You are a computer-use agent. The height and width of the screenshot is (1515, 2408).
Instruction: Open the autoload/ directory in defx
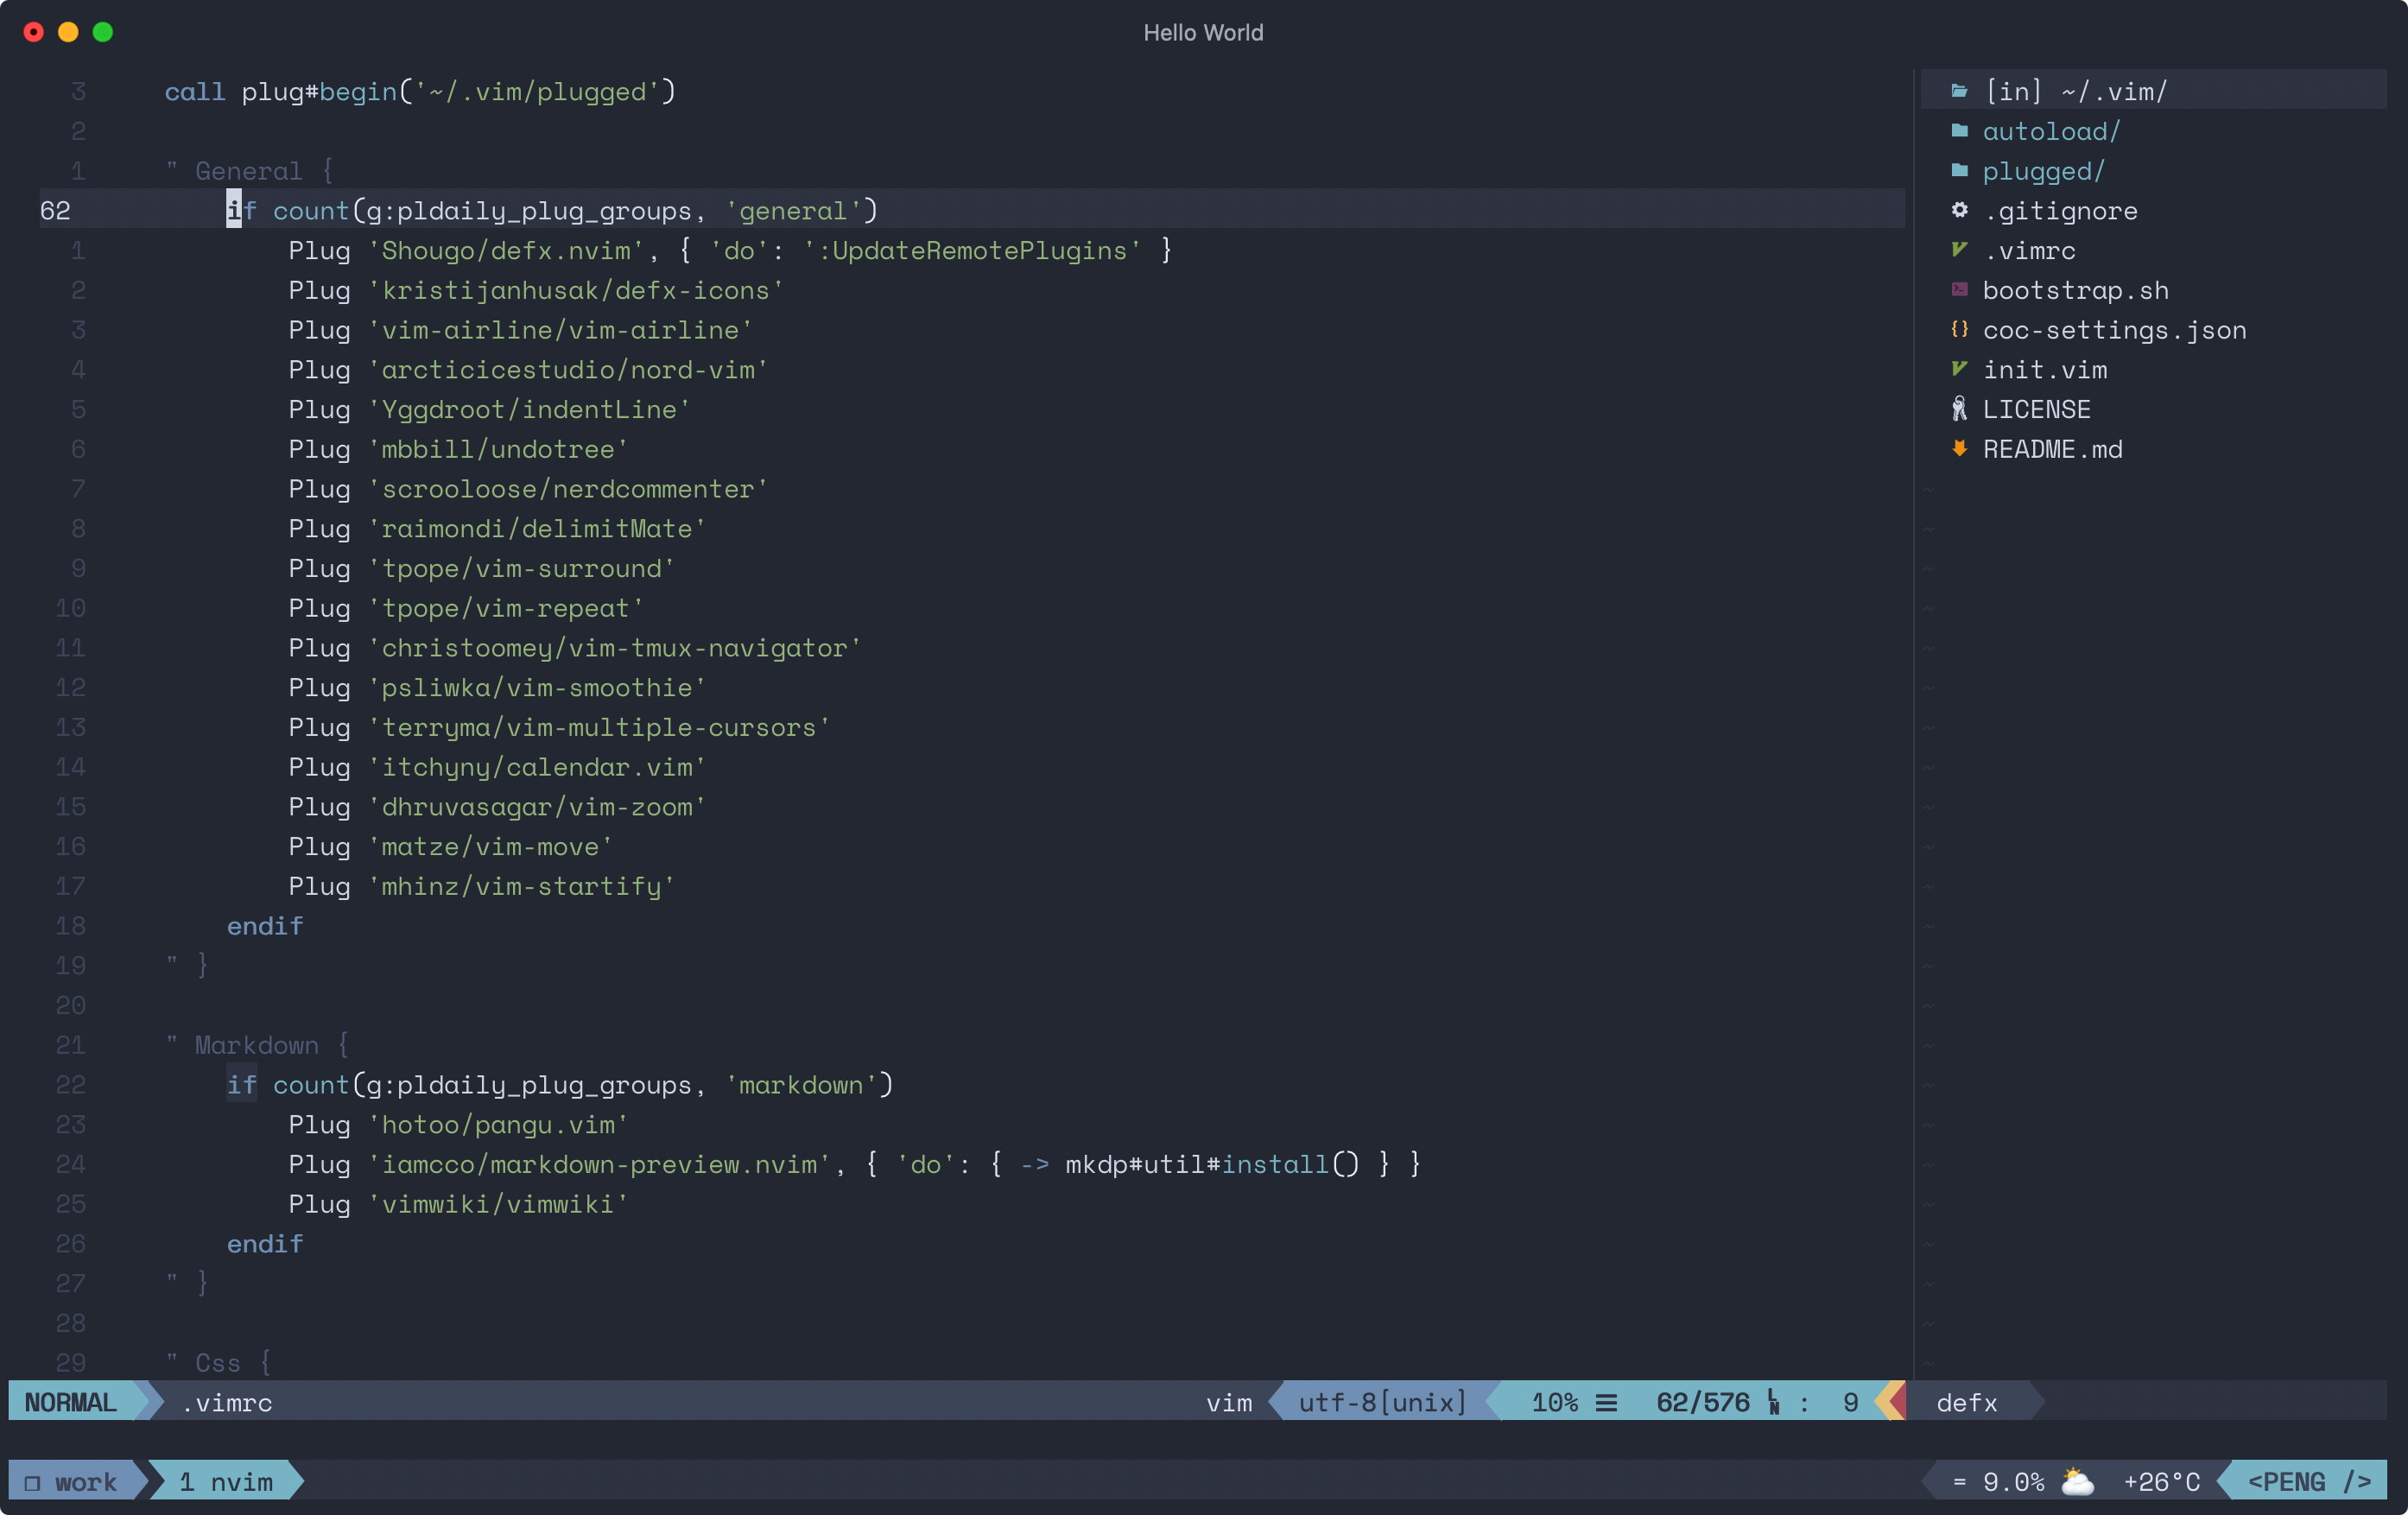click(x=2051, y=131)
